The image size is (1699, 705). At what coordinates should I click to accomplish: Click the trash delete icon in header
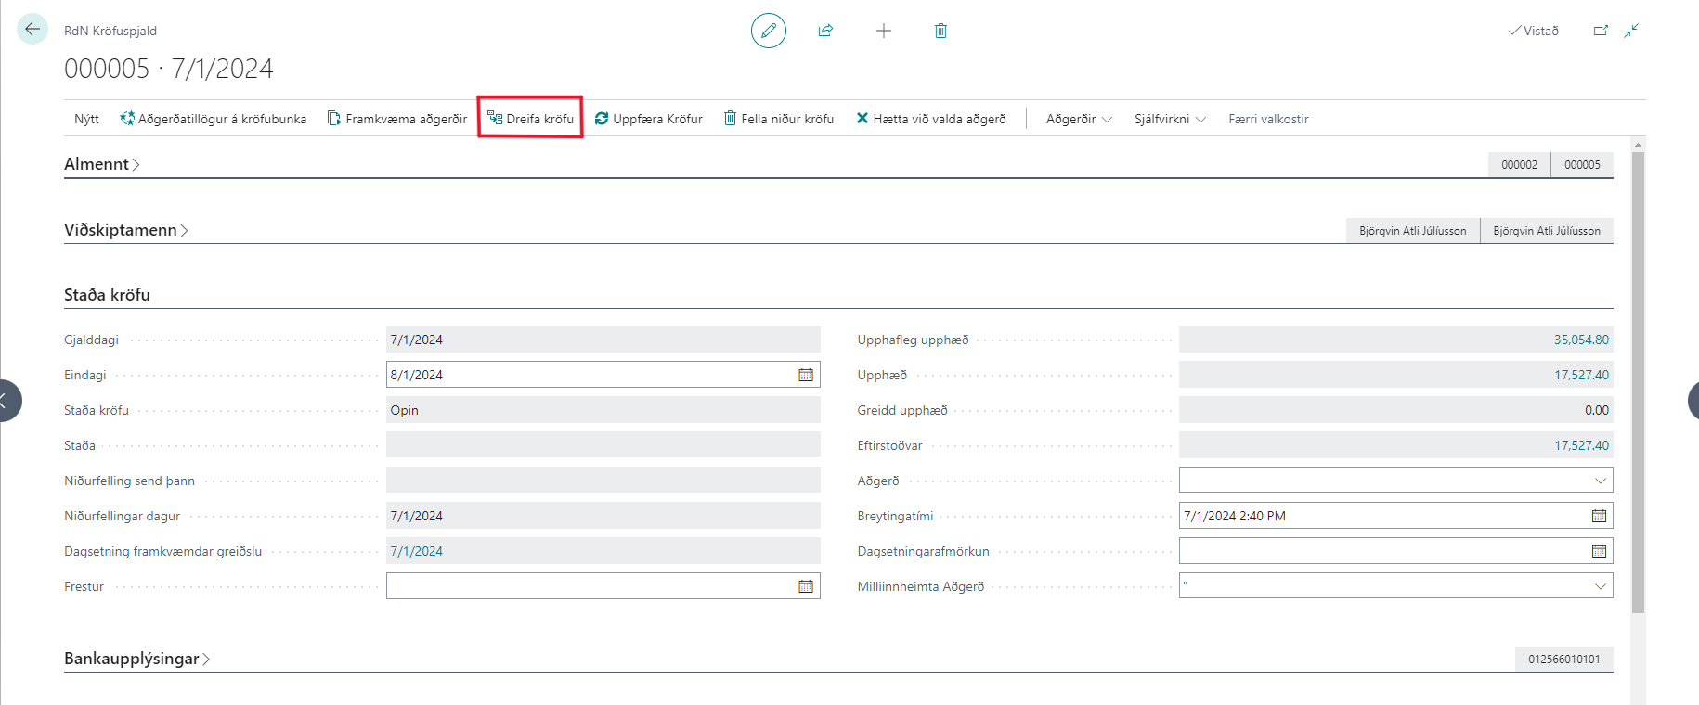940,31
